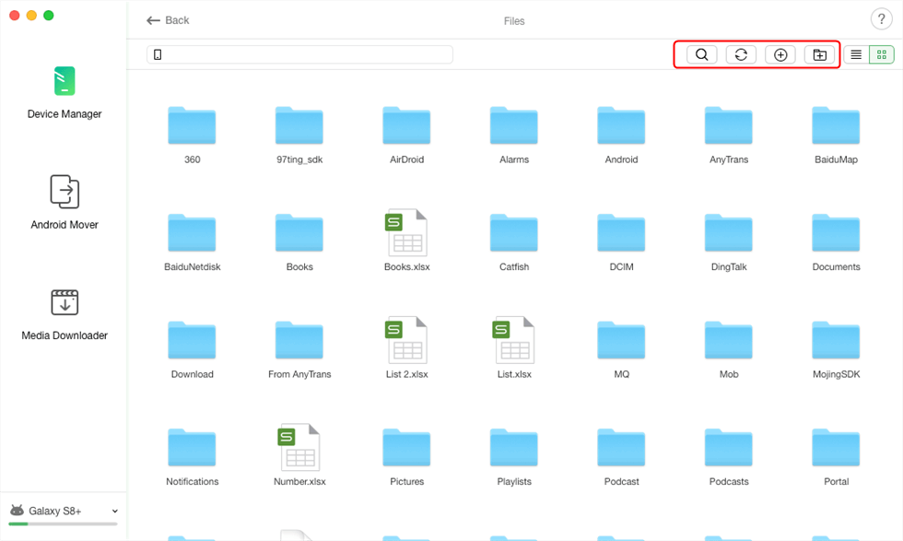Open the Media Downloader section
Viewport: 903px width, 541px height.
[64, 314]
